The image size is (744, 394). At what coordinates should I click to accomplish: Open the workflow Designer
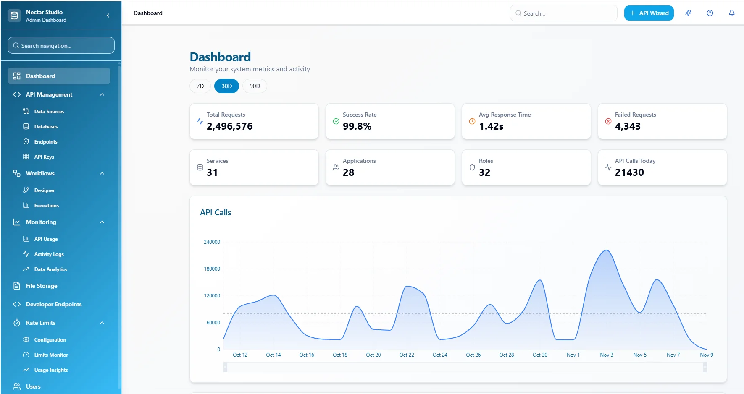click(x=44, y=190)
